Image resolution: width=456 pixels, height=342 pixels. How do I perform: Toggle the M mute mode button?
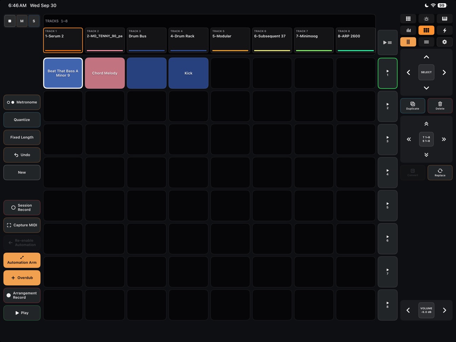(22, 21)
